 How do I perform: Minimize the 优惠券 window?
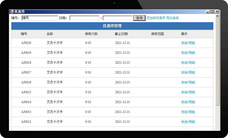(x=208, y=11)
